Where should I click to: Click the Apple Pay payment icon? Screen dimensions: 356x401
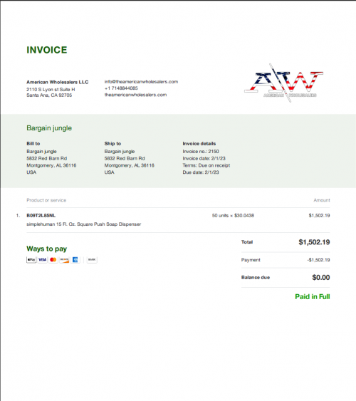[x=31, y=260]
